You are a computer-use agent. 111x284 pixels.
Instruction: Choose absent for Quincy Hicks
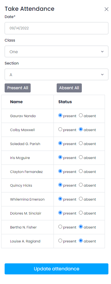click(x=81, y=185)
